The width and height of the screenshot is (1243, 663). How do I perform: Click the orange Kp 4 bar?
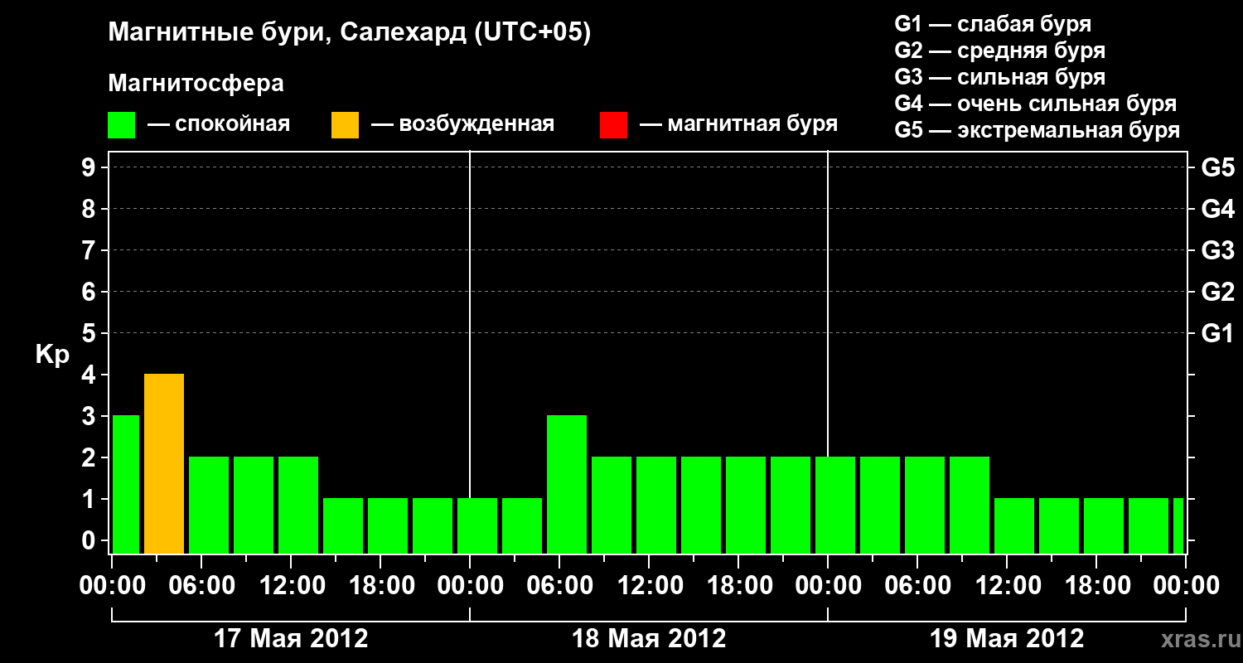(164, 464)
